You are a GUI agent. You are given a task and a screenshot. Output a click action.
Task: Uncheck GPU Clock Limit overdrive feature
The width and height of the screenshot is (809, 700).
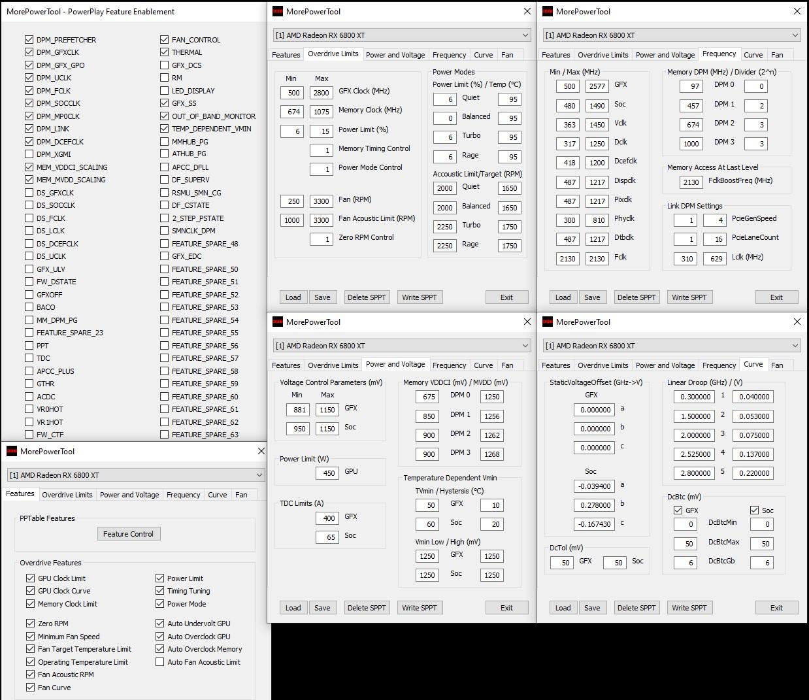coord(30,578)
